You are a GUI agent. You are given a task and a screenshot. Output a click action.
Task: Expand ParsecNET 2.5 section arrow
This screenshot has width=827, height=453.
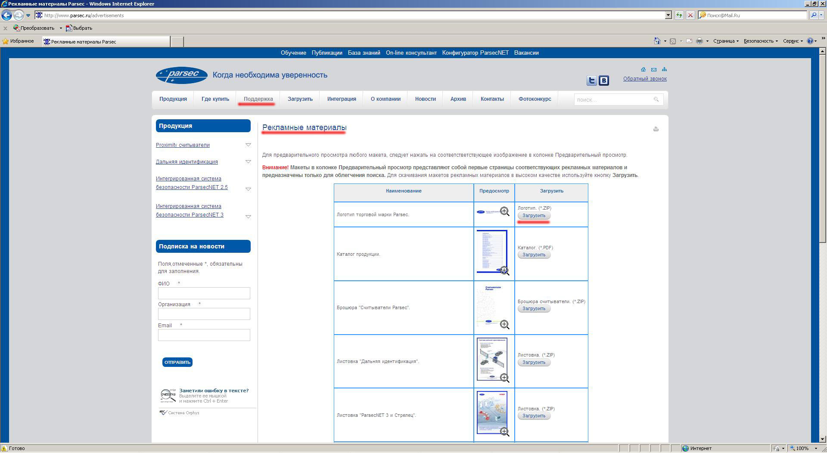[248, 189]
